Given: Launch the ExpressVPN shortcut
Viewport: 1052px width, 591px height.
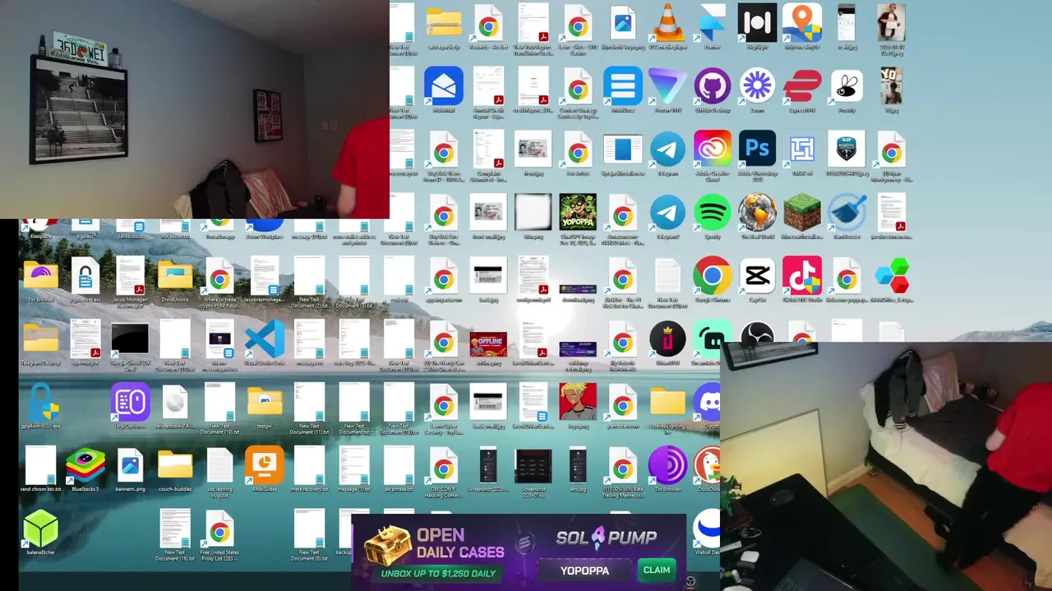Looking at the screenshot, I should pos(802,86).
